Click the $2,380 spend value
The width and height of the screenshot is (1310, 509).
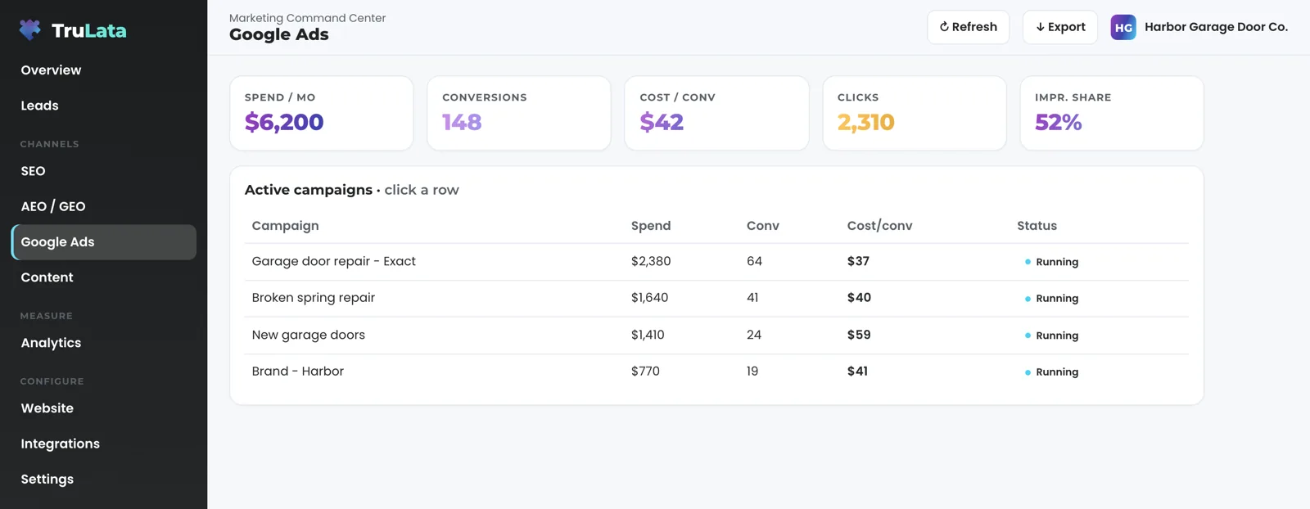pyautogui.click(x=651, y=261)
